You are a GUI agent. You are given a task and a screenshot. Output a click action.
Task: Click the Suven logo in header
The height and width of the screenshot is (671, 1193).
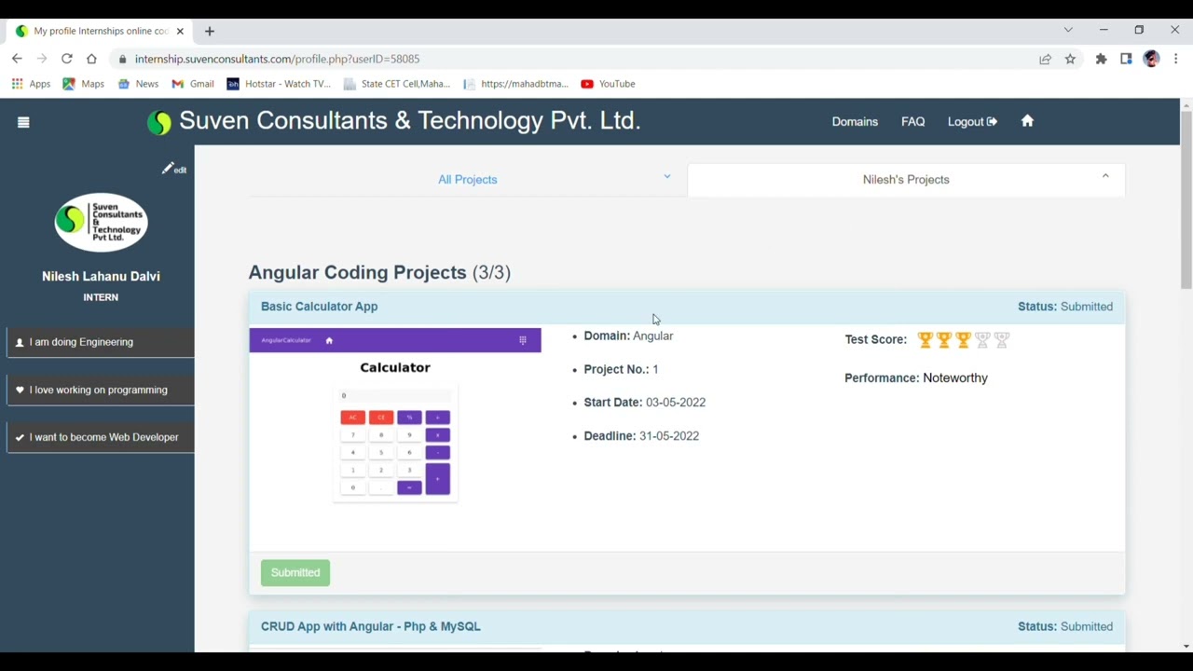click(159, 122)
